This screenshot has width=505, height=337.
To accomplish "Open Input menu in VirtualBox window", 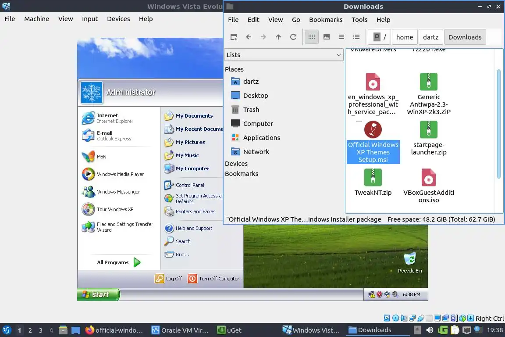I will tap(89, 19).
